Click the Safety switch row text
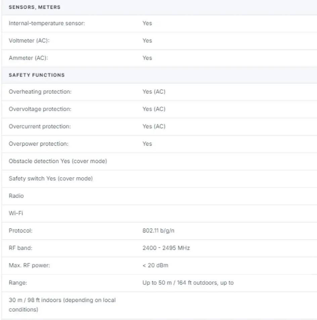The image size is (317, 320). (51, 179)
